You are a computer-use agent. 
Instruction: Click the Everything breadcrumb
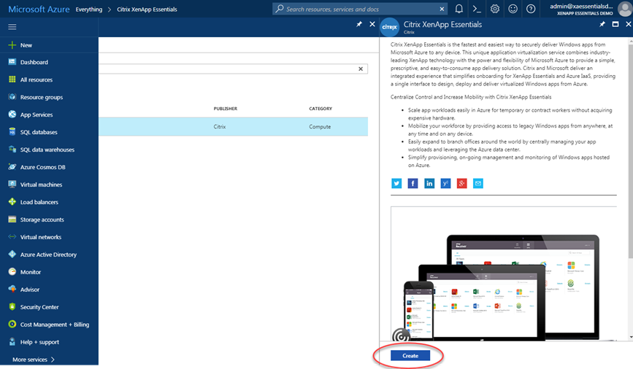(88, 9)
